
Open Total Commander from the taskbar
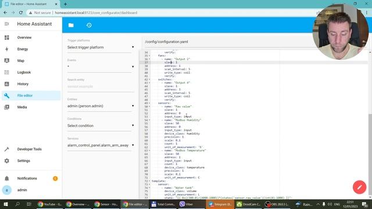163,204
